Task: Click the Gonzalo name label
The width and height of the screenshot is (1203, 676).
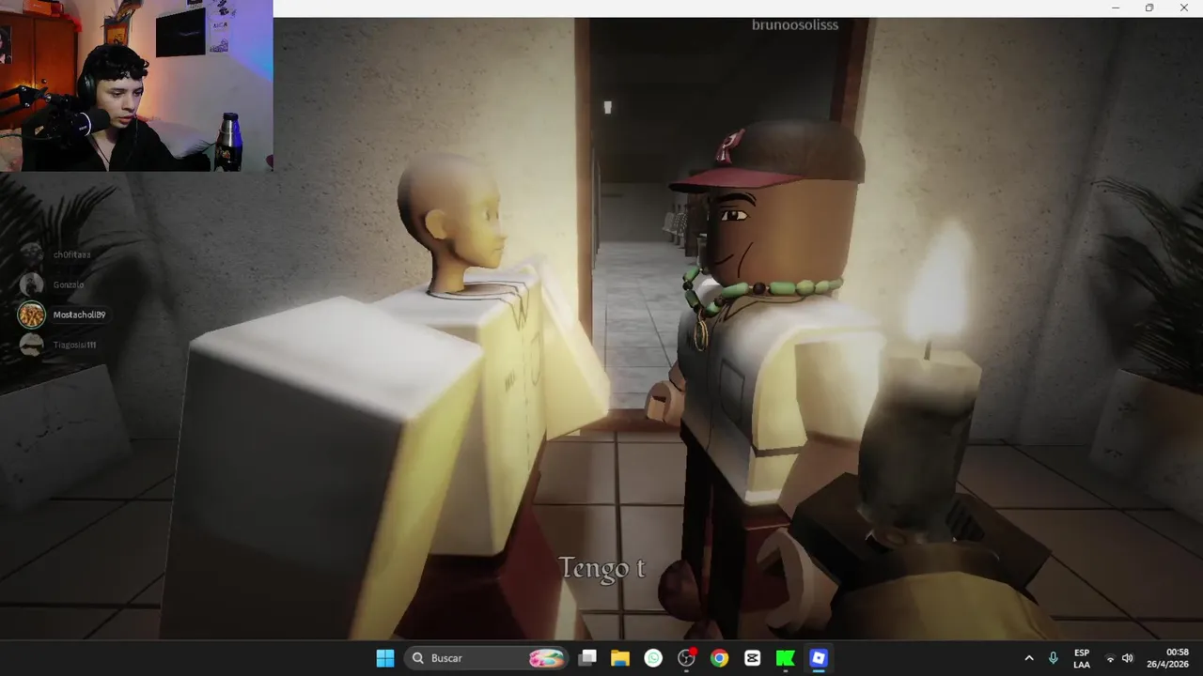Action: pos(69,284)
